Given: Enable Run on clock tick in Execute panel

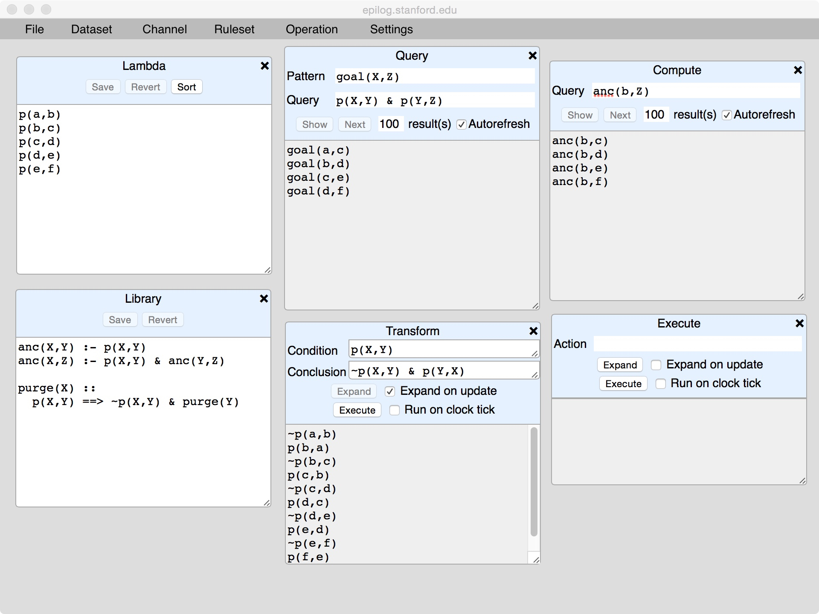Looking at the screenshot, I should click(660, 384).
